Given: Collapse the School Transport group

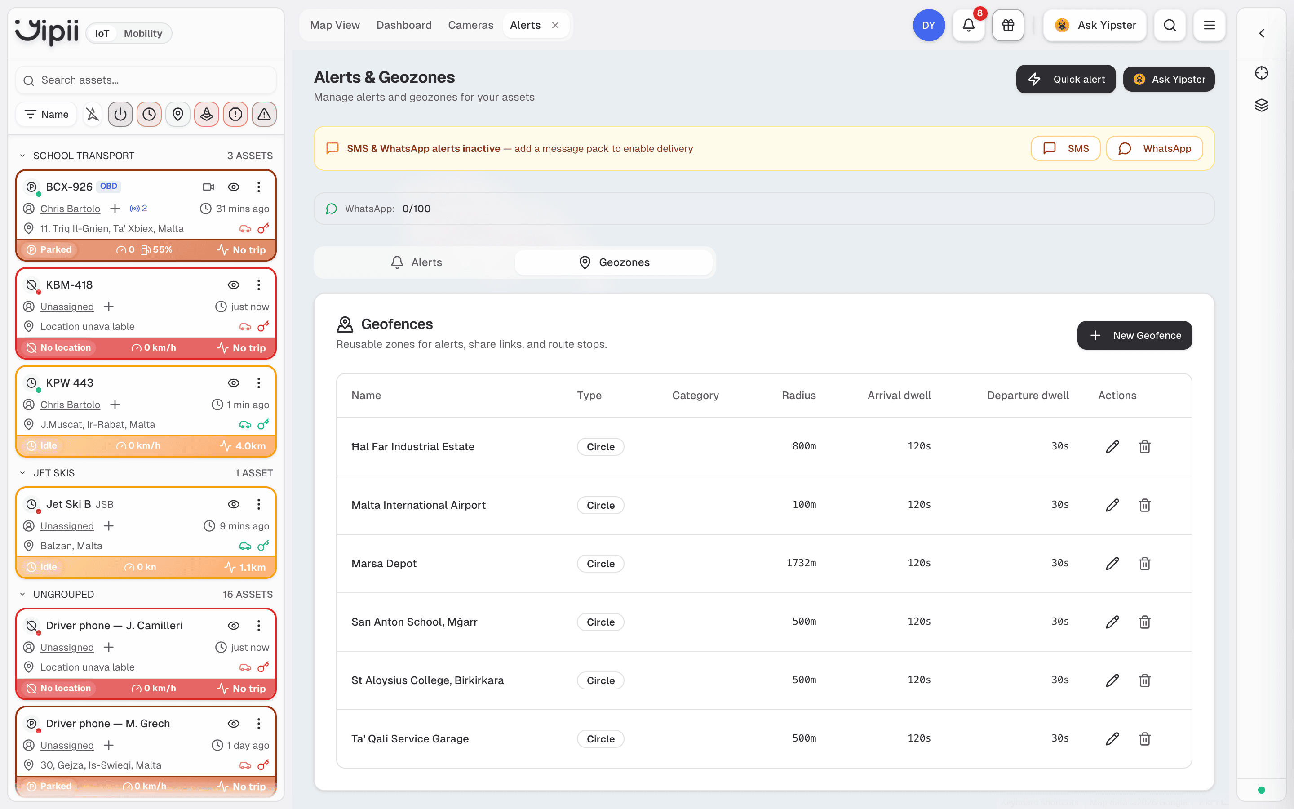Looking at the screenshot, I should pos(22,156).
